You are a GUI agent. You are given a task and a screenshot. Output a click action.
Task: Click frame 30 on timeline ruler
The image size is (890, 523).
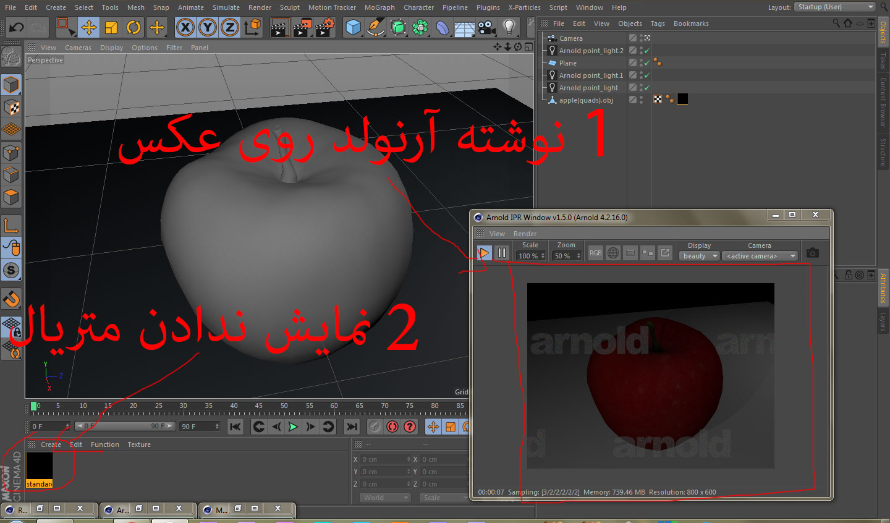[x=184, y=406]
